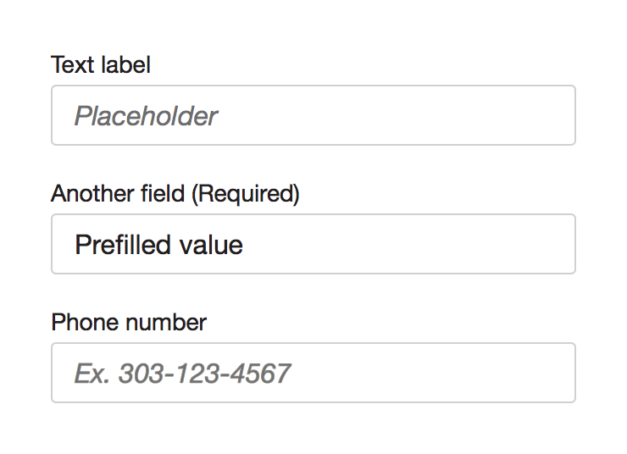The width and height of the screenshot is (627, 454).
Task: Click the italic "Placeholder" hint text
Action: pyautogui.click(x=146, y=116)
